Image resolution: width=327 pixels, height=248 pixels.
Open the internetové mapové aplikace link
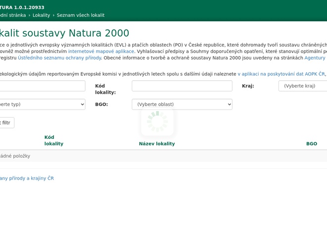tap(101, 51)
